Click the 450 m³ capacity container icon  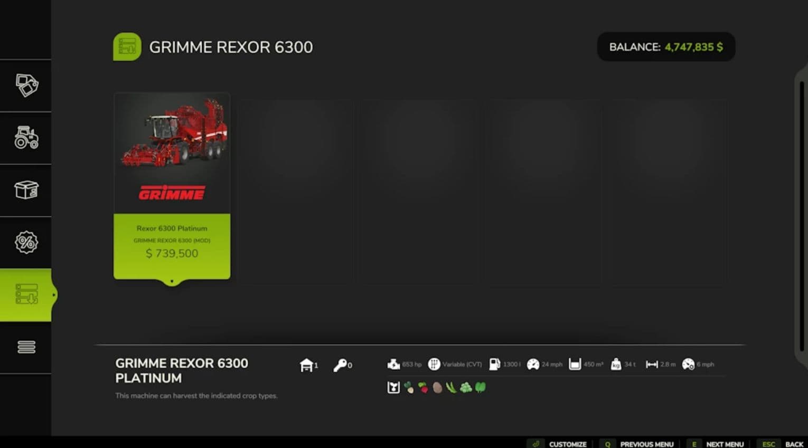pyautogui.click(x=575, y=364)
